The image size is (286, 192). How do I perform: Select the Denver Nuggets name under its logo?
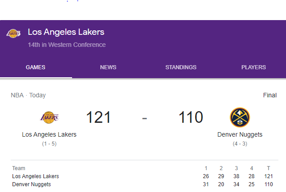click(x=240, y=134)
